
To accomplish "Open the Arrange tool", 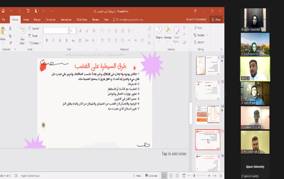I will coord(167,32).
